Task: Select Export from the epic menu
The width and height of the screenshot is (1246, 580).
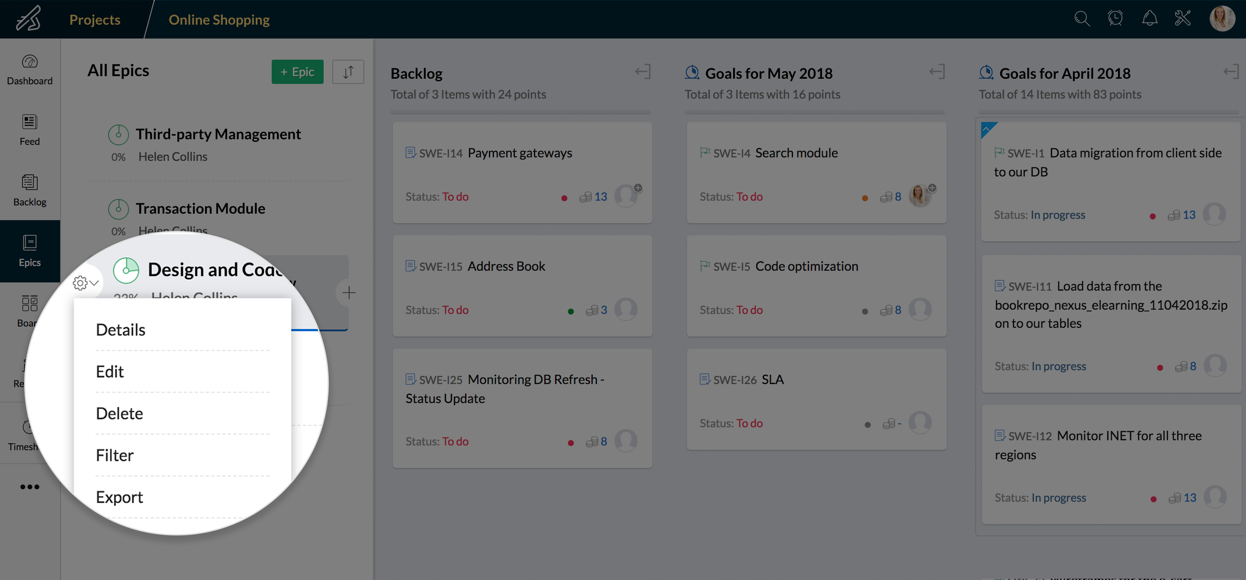Action: point(119,497)
